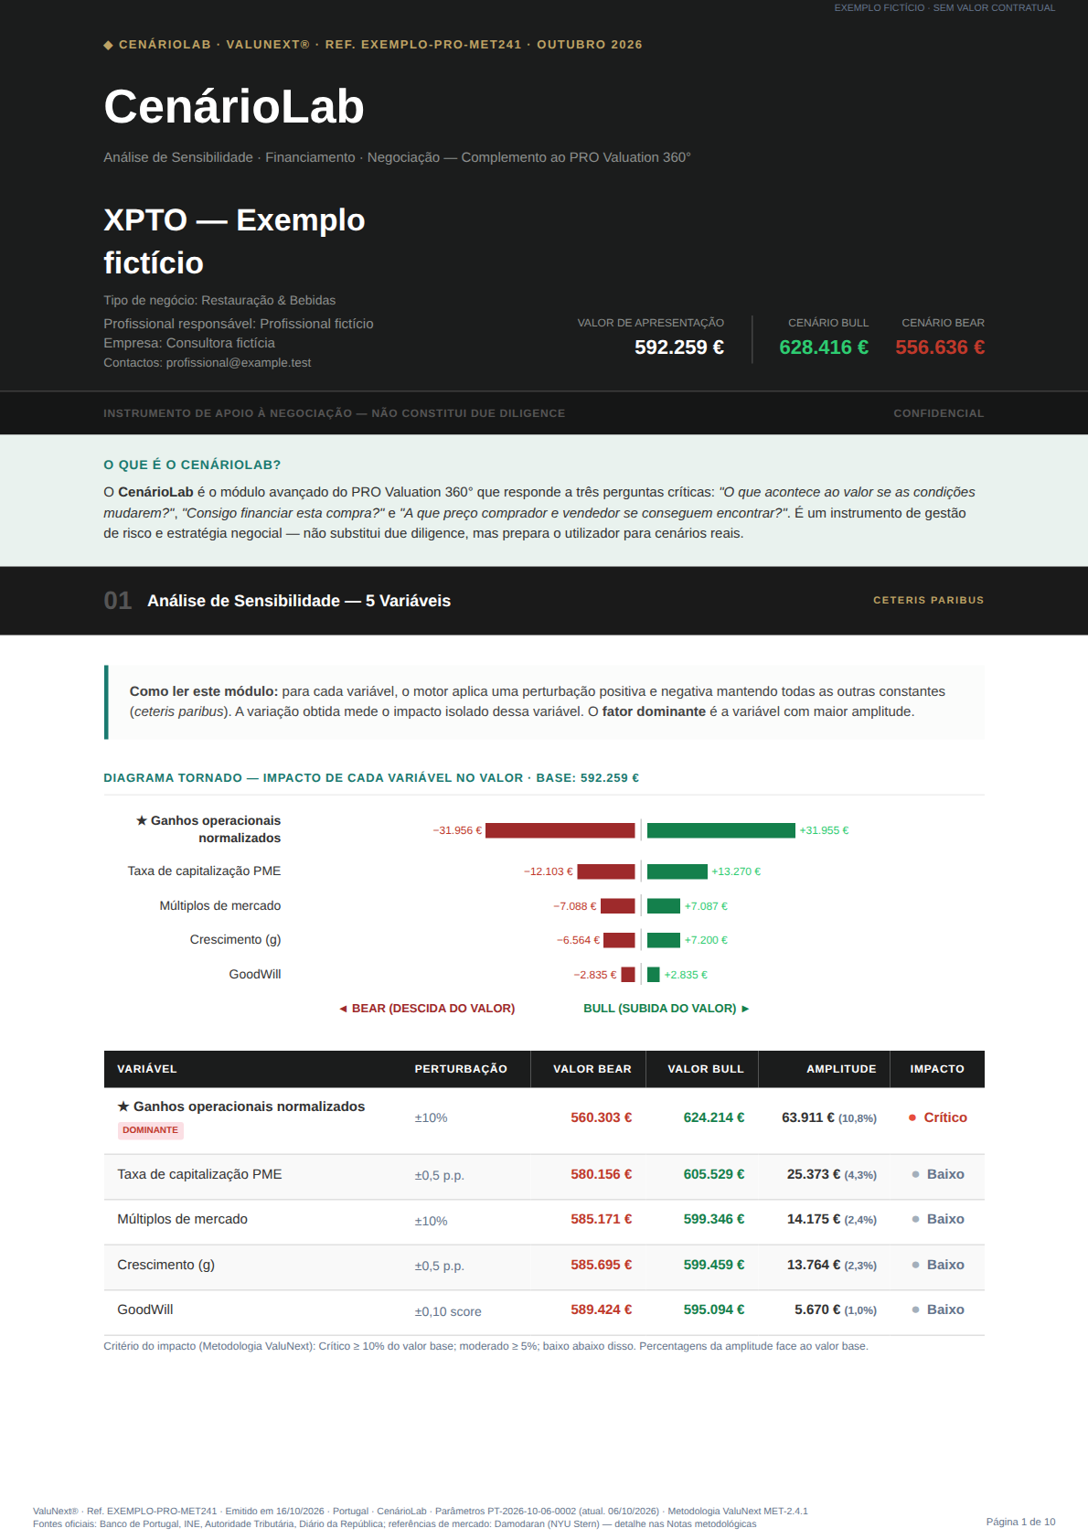
Task: Click the 'Taxa de capitalização PME' table row
Action: [544, 1177]
